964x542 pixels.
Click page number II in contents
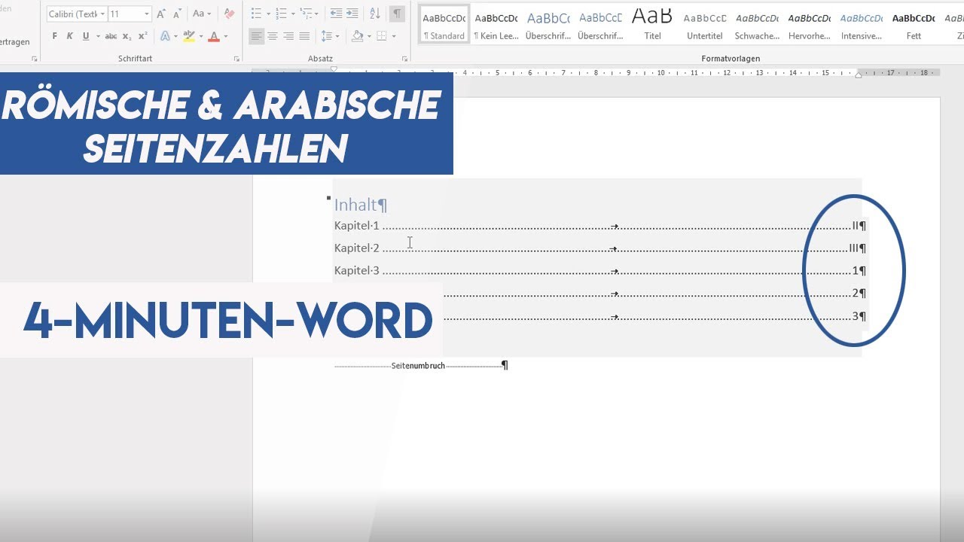855,226
